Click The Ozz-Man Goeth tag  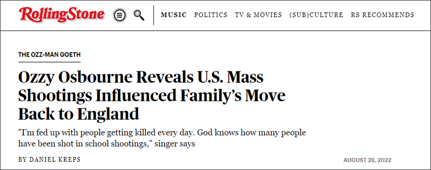click(49, 55)
